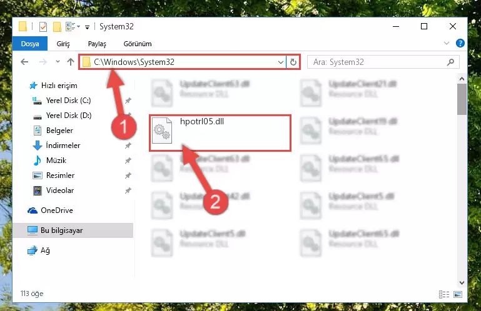The image size is (481, 311).
Task: Go up one folder level arrow
Action: pos(71,62)
